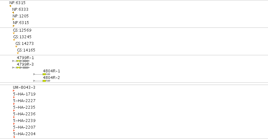The height and width of the screenshot is (139, 268).
Task: Click the 5-HA-2207 label text
Action: (x=24, y=127)
